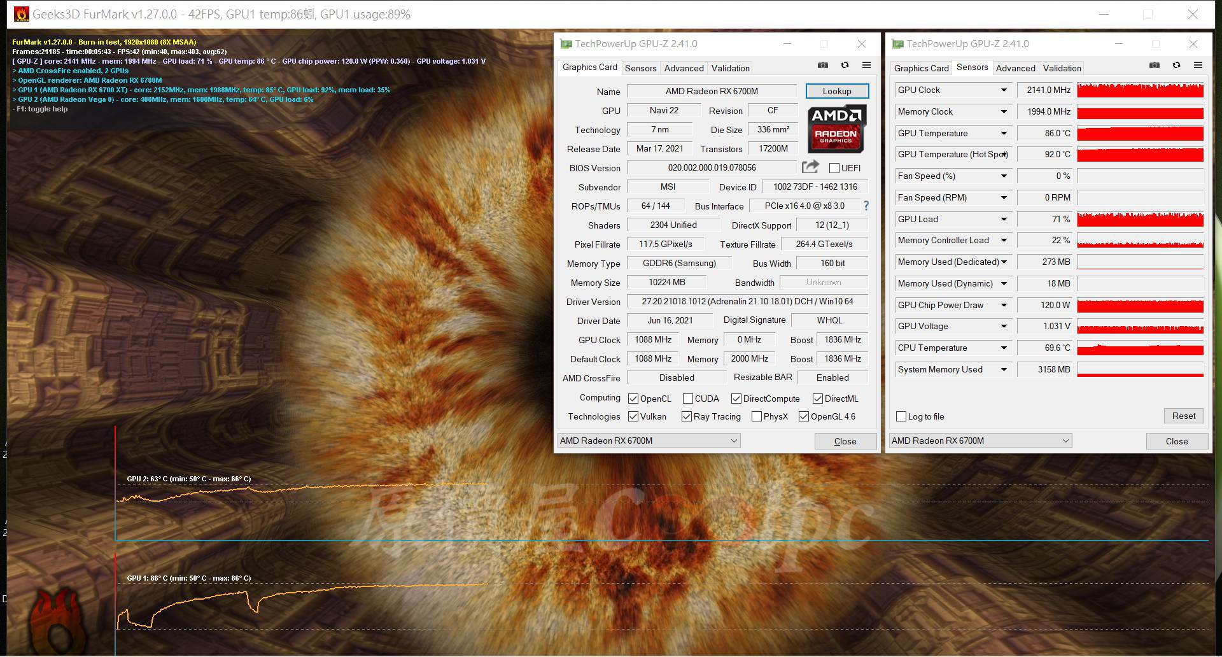Click the GPU 1 temperature graph label
This screenshot has height=657, width=1222.
click(x=189, y=578)
